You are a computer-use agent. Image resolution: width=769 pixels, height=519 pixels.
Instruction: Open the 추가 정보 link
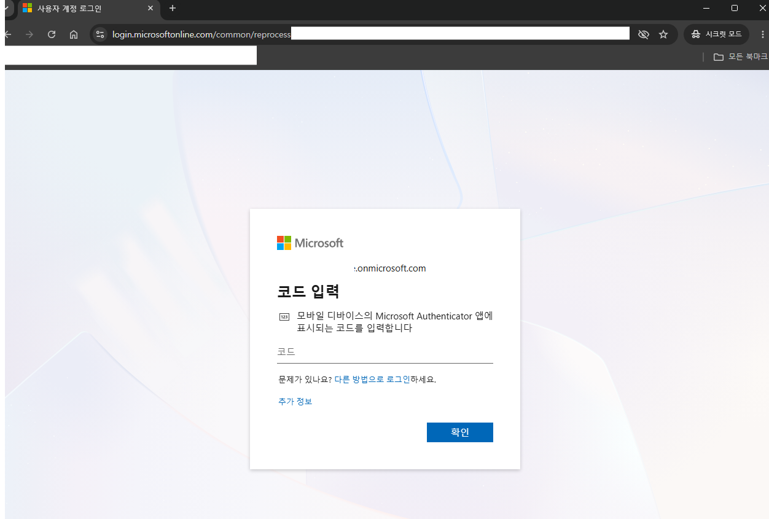[x=295, y=402]
